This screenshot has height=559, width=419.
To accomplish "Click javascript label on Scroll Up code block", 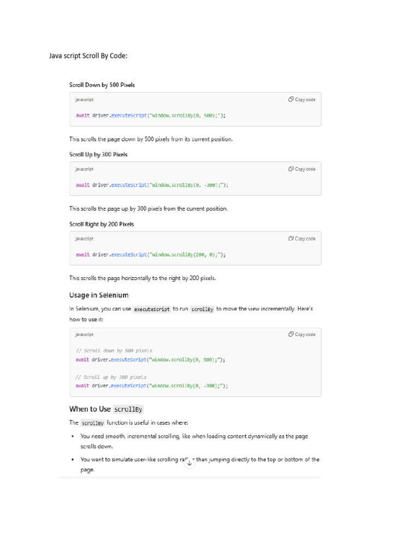I will click(85, 169).
